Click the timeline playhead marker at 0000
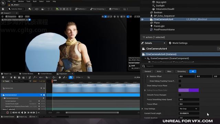This screenshot has height=124, width=220. [x=52, y=81]
